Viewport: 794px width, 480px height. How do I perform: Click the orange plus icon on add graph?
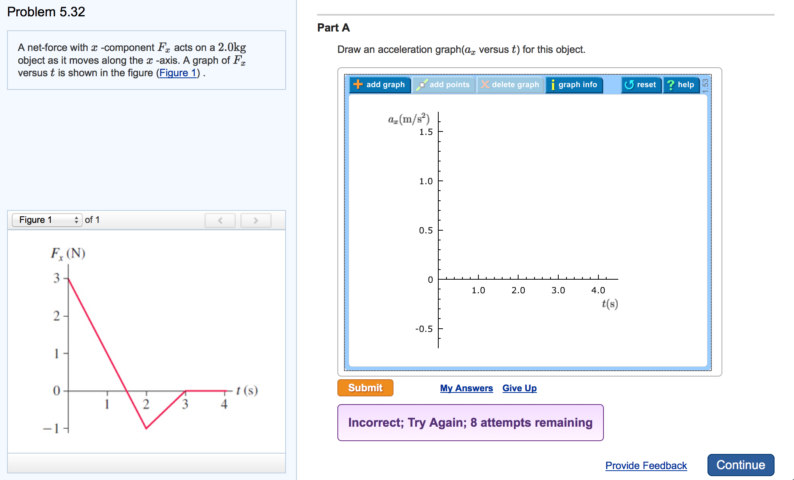coord(357,85)
